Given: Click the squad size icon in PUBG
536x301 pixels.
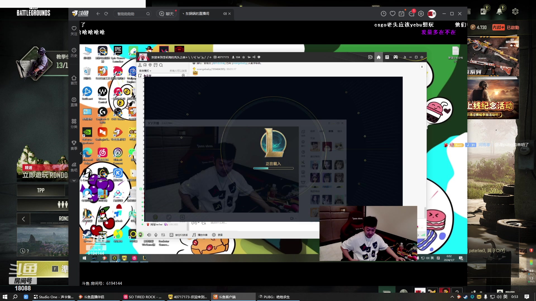Looking at the screenshot, I should (63, 205).
